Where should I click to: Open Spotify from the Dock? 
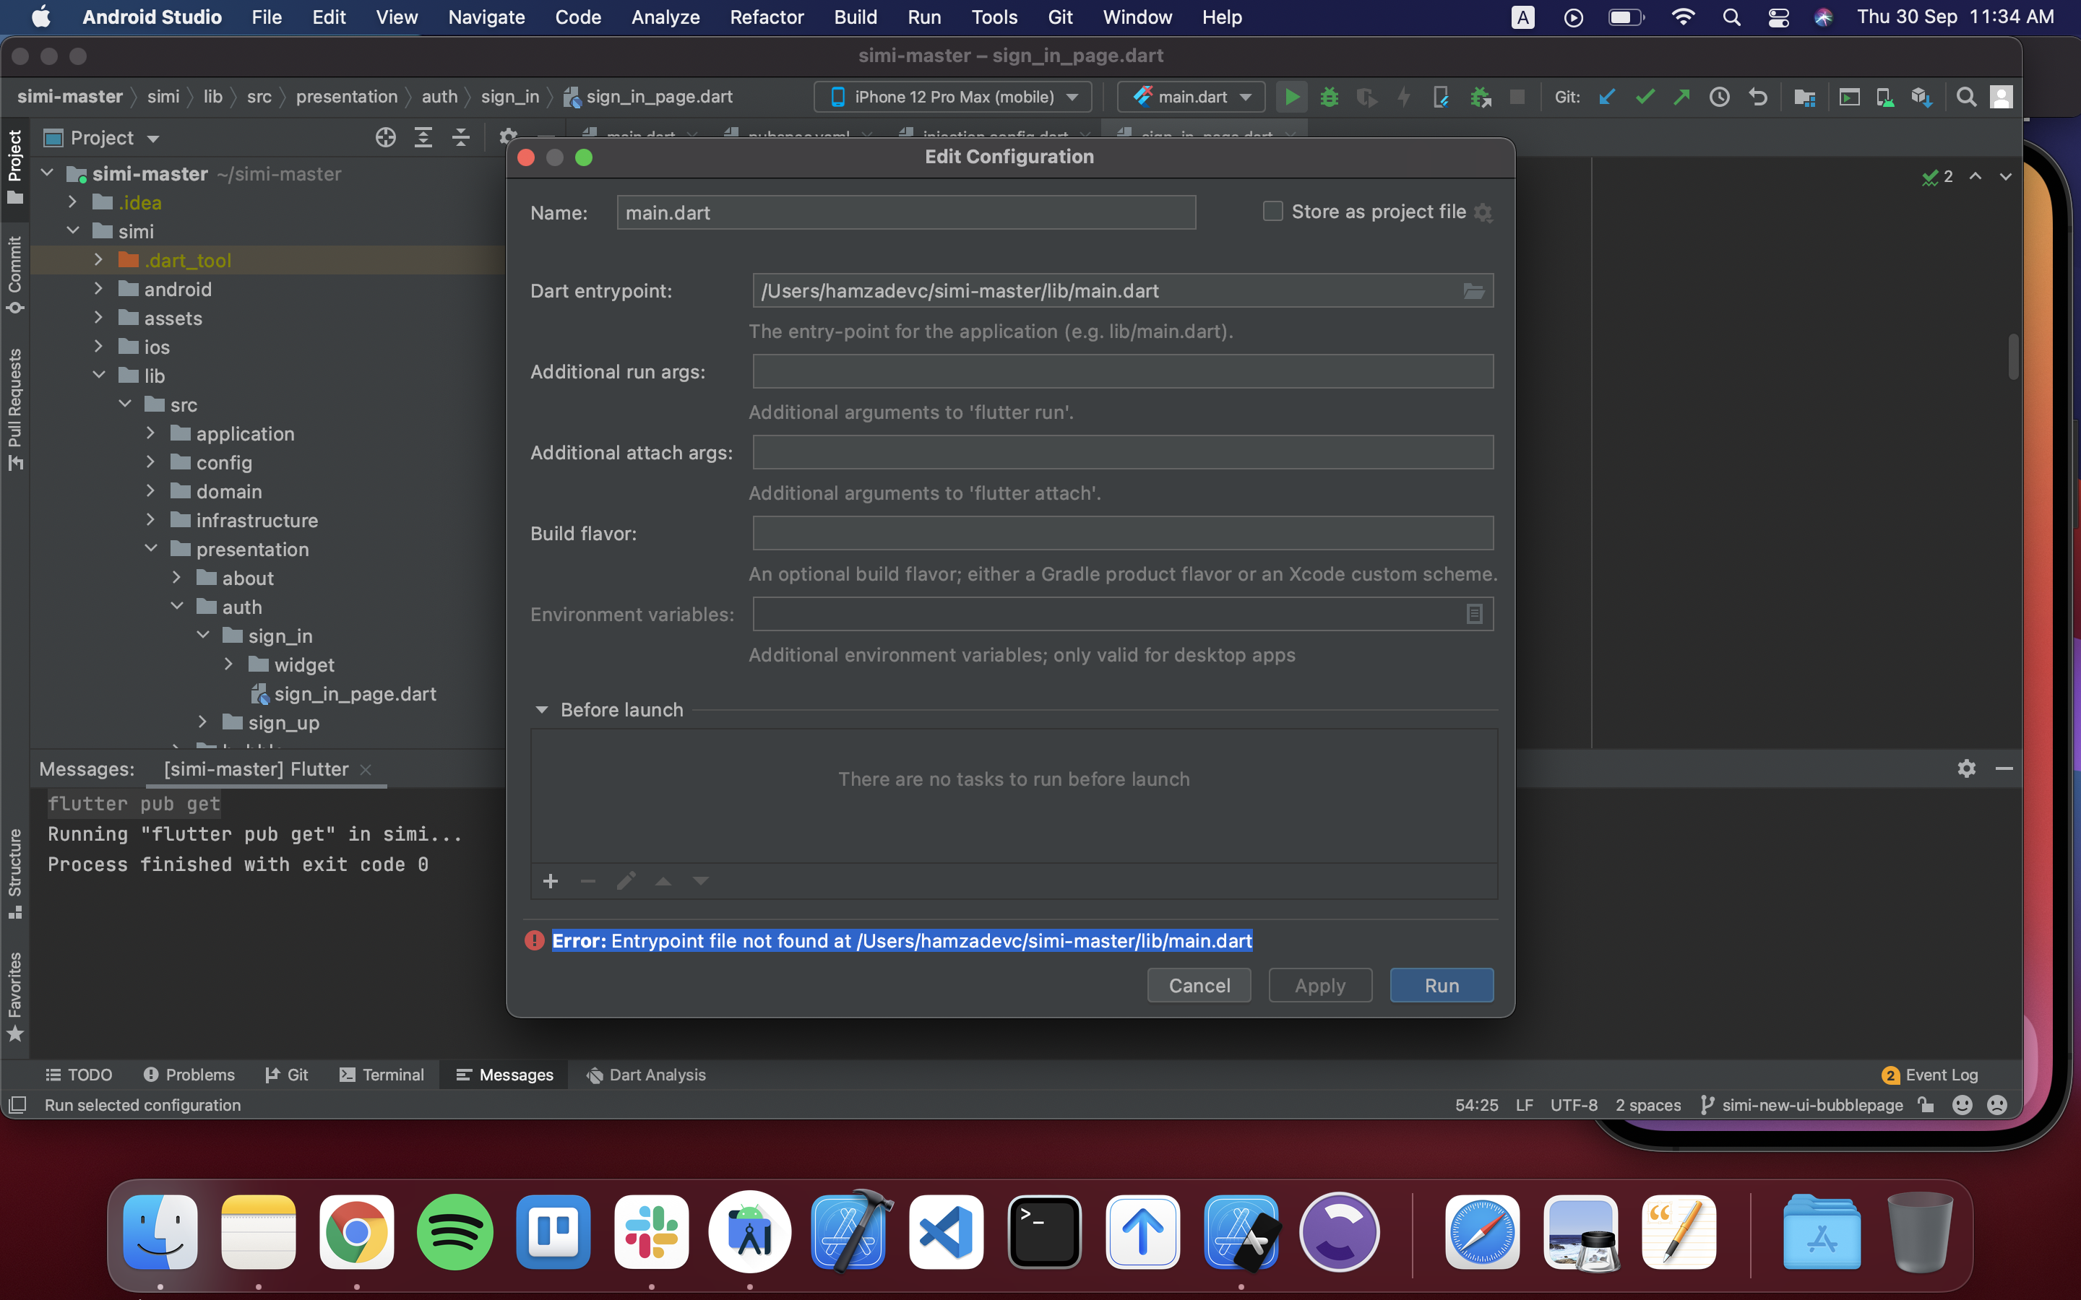(x=455, y=1232)
